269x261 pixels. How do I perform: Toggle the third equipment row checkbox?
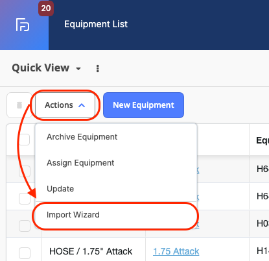[x=25, y=226]
